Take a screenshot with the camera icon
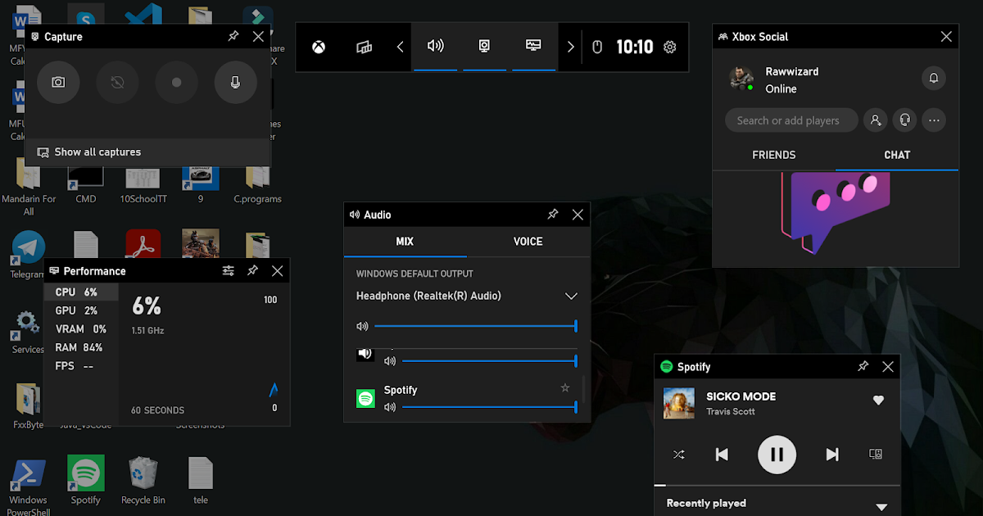983x516 pixels. click(57, 82)
